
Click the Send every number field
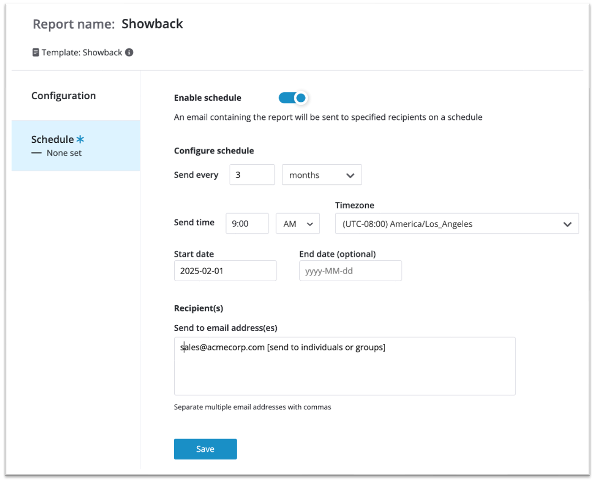point(252,175)
